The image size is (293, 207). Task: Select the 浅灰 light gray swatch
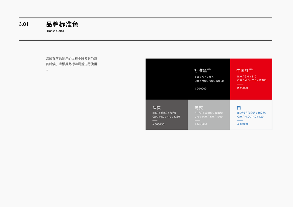click(209, 115)
